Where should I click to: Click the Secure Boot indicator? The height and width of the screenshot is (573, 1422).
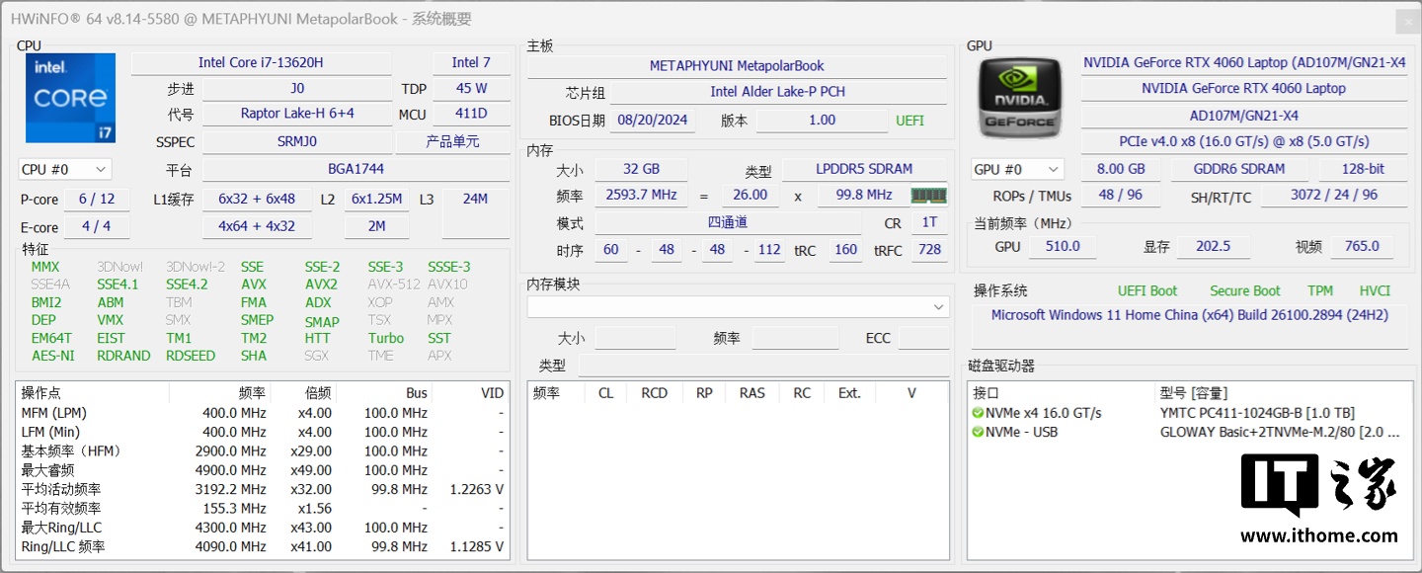[x=1244, y=290]
